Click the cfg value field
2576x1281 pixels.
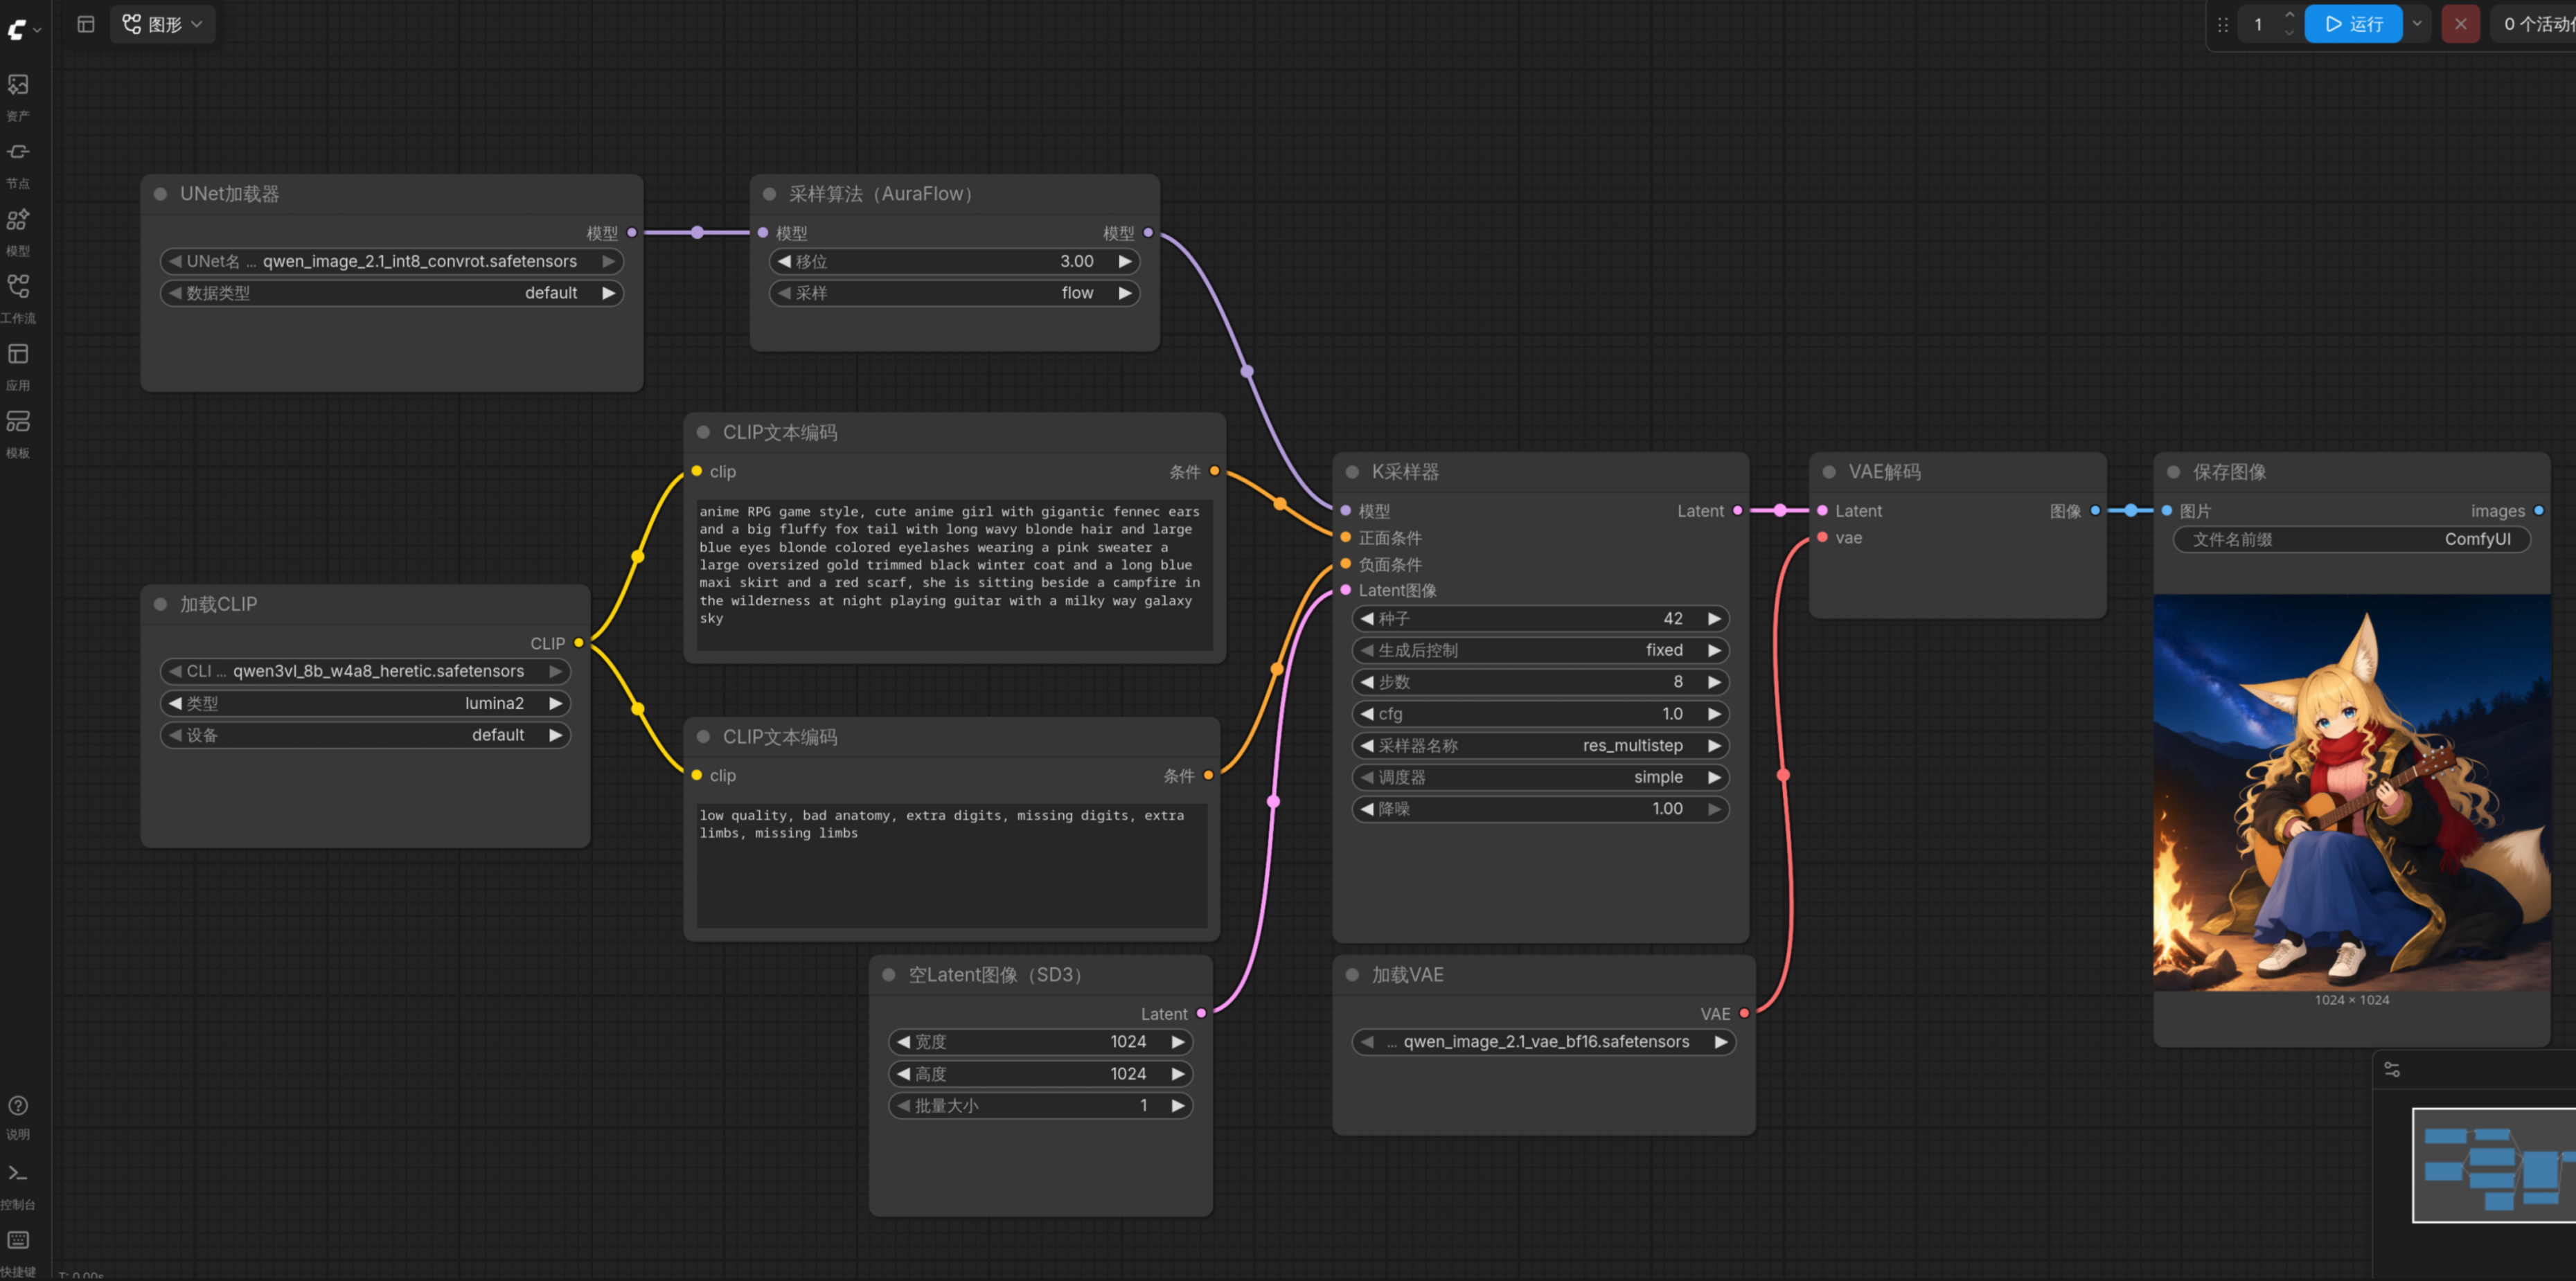point(1540,714)
